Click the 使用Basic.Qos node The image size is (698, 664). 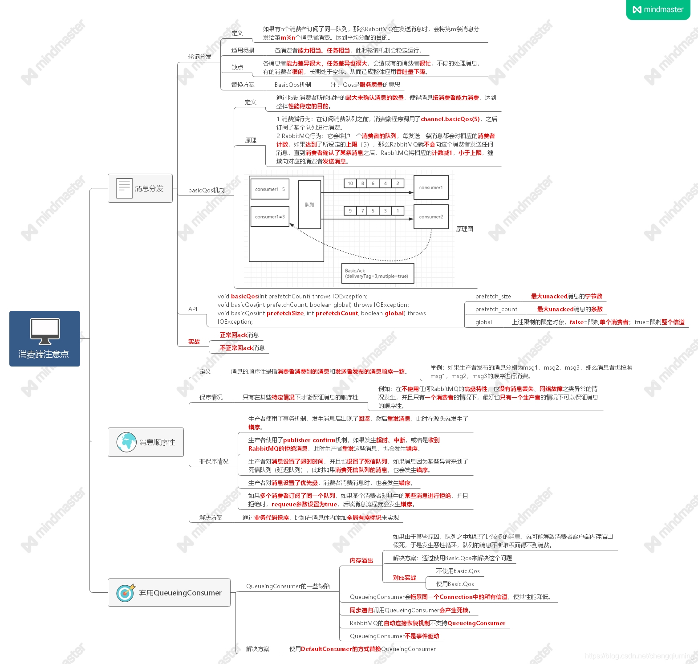click(455, 584)
